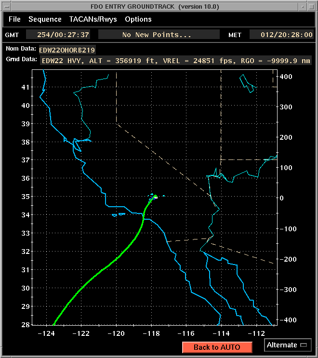The image size is (318, 358).
Task: Select the Nom Data field EDW22OHORB219
Action: tap(67, 50)
